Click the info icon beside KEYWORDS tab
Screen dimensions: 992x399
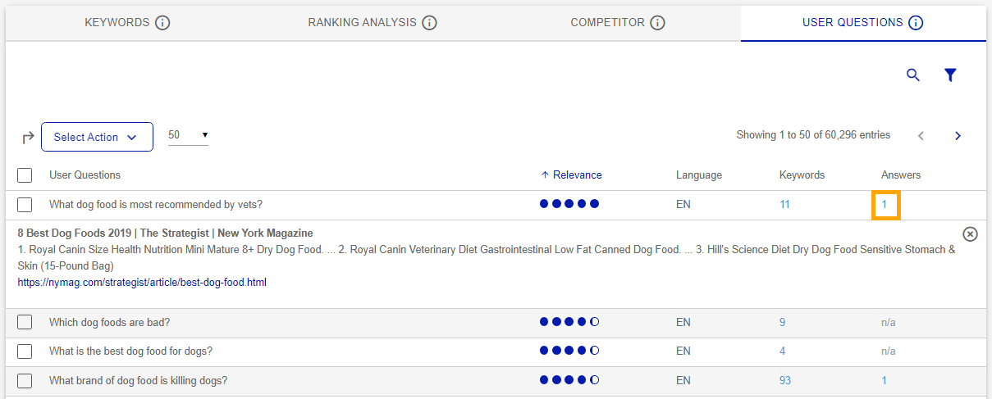click(x=162, y=23)
